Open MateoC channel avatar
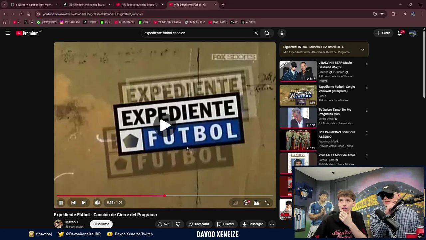The width and height of the screenshot is (426, 240). (58, 224)
